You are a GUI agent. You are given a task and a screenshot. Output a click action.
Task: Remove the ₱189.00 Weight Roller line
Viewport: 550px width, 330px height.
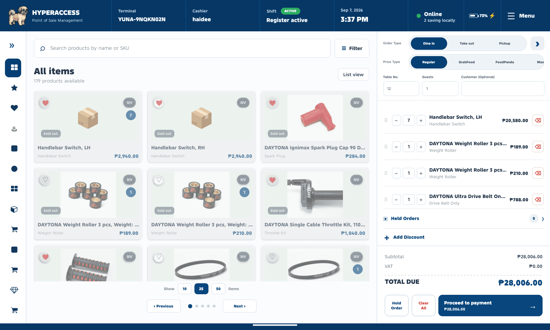[x=538, y=147]
